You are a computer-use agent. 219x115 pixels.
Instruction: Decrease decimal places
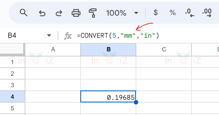click(x=190, y=13)
